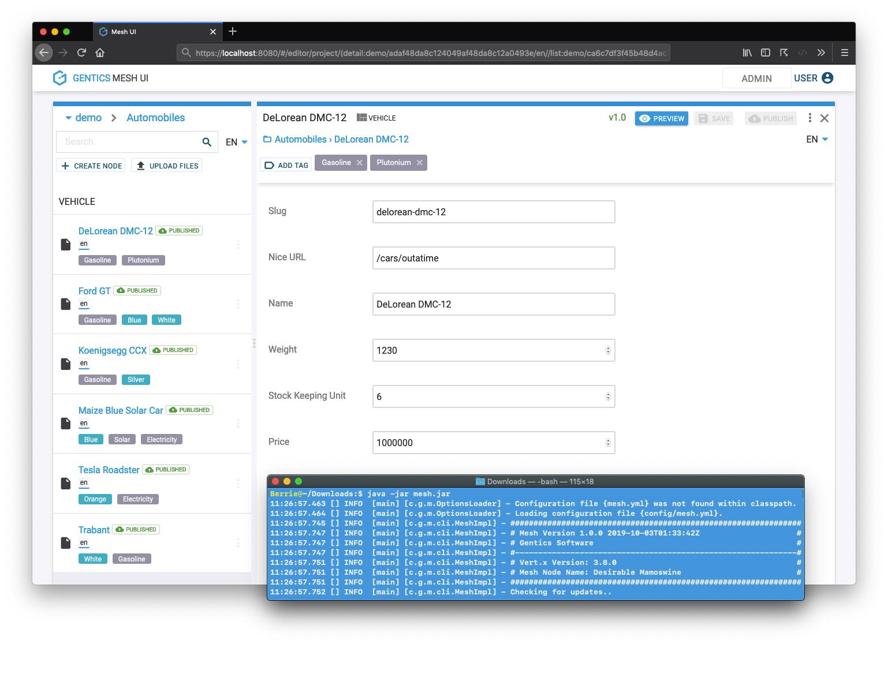
Task: Click Automobiles in the editor breadcrumb
Action: pyautogui.click(x=301, y=139)
